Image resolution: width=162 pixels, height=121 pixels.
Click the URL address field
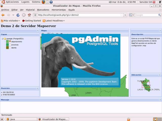point(78,15)
